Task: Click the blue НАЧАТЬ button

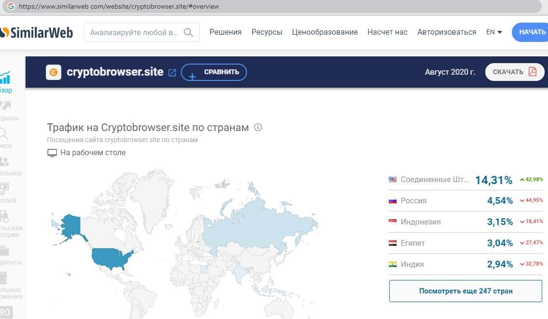Action: pos(530,32)
